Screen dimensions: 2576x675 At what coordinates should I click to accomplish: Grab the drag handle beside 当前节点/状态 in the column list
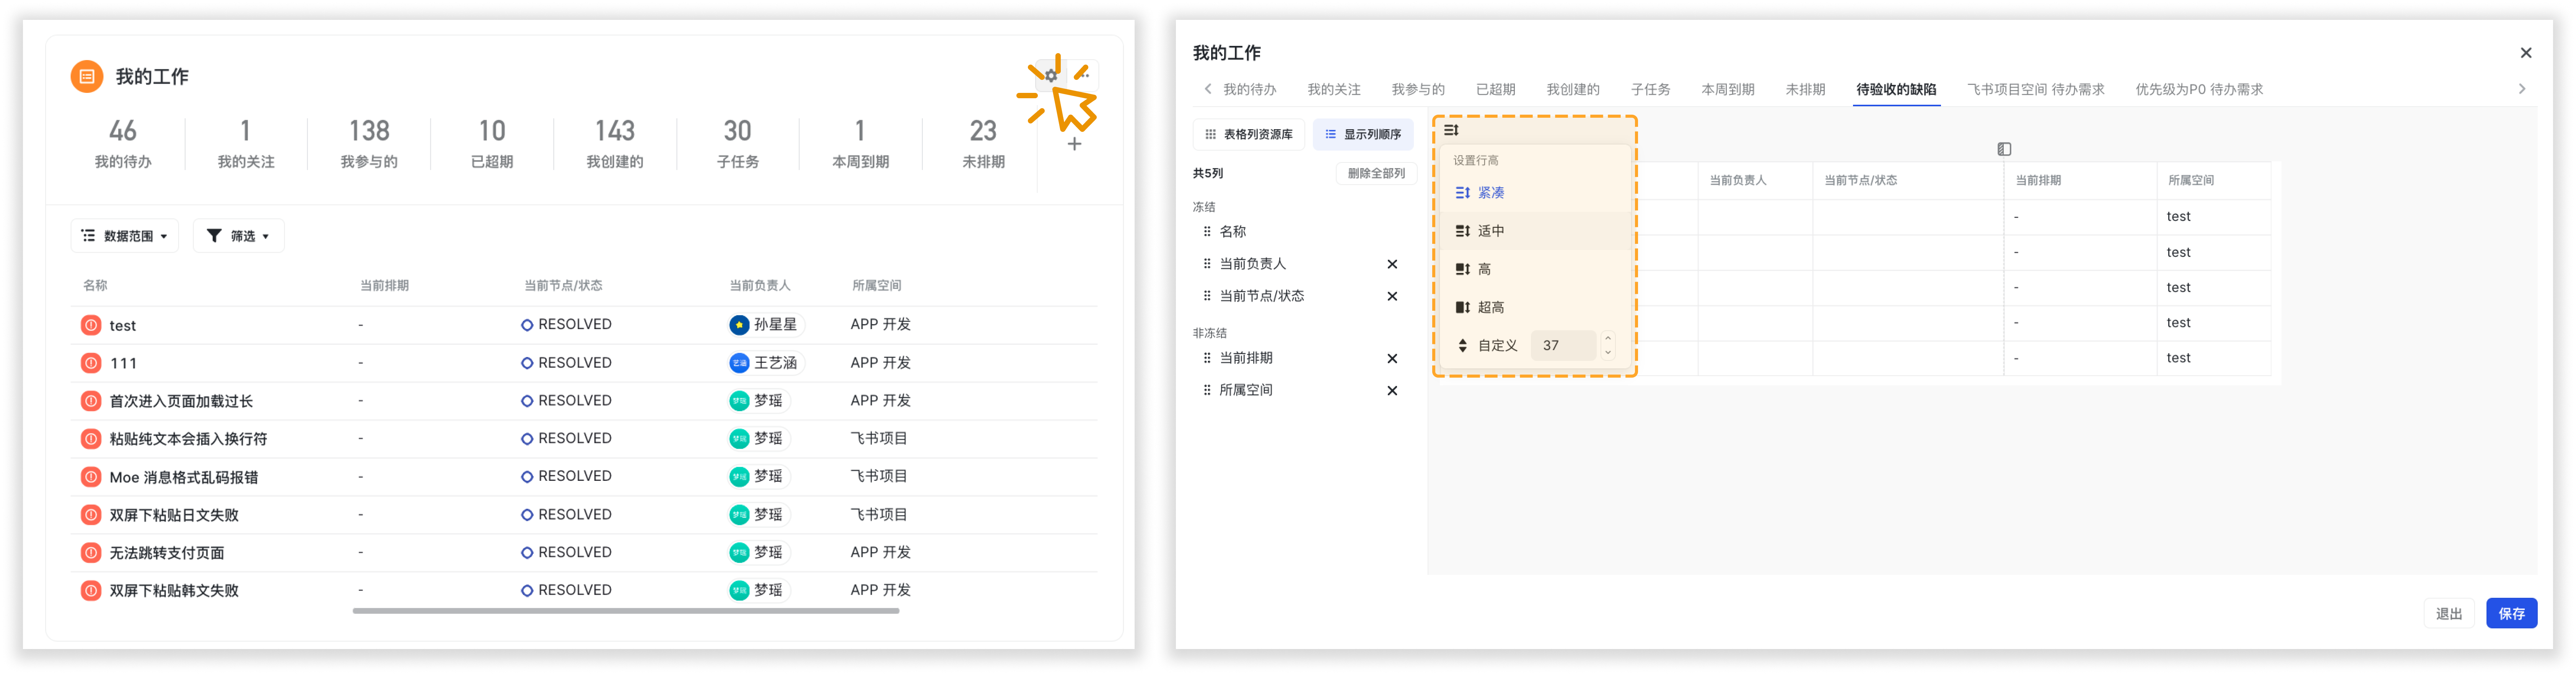1207,295
